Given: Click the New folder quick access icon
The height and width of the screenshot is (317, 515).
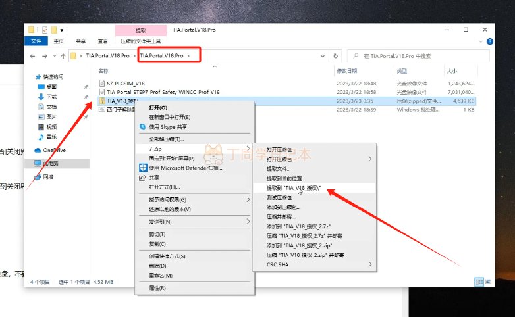Looking at the screenshot, I should pyautogui.click(x=54, y=30).
